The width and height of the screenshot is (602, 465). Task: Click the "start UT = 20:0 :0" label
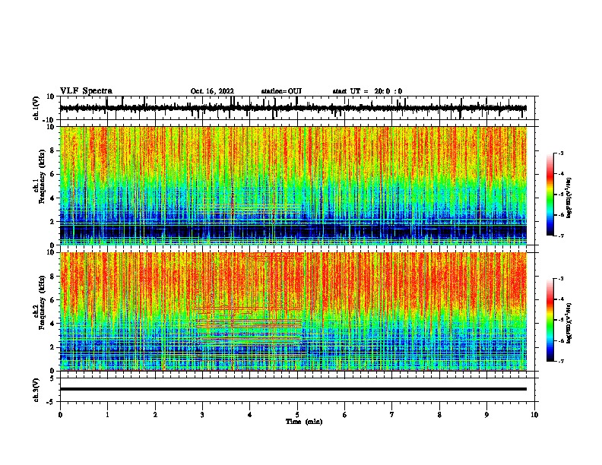coord(367,91)
